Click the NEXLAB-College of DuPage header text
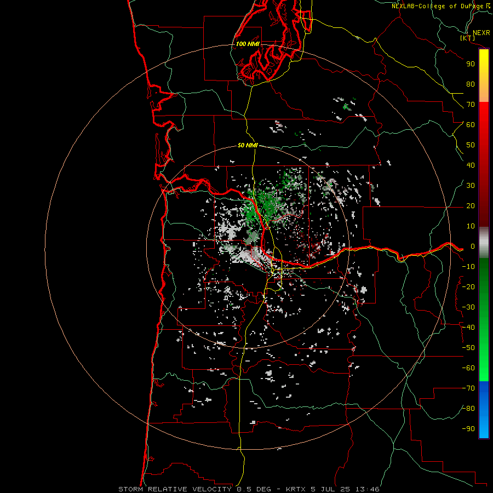The width and height of the screenshot is (493, 493). click(x=441, y=6)
